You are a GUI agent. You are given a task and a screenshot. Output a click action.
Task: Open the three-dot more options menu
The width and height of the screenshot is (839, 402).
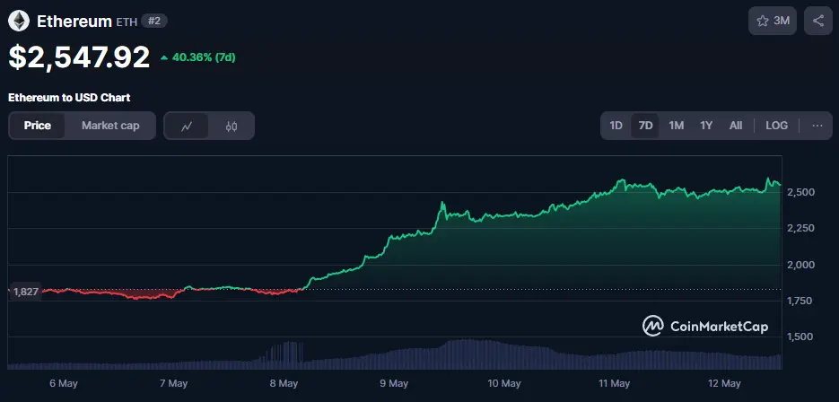coord(817,126)
